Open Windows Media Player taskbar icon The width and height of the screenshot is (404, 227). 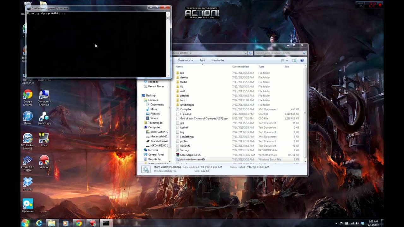65,223
